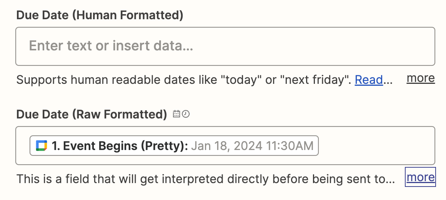
Task: Focus the Due Date (Human Formatted) input
Action: click(225, 46)
